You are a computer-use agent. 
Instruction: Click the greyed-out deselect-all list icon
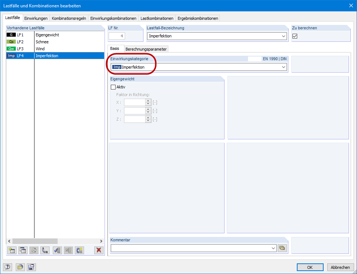[x=69, y=250]
